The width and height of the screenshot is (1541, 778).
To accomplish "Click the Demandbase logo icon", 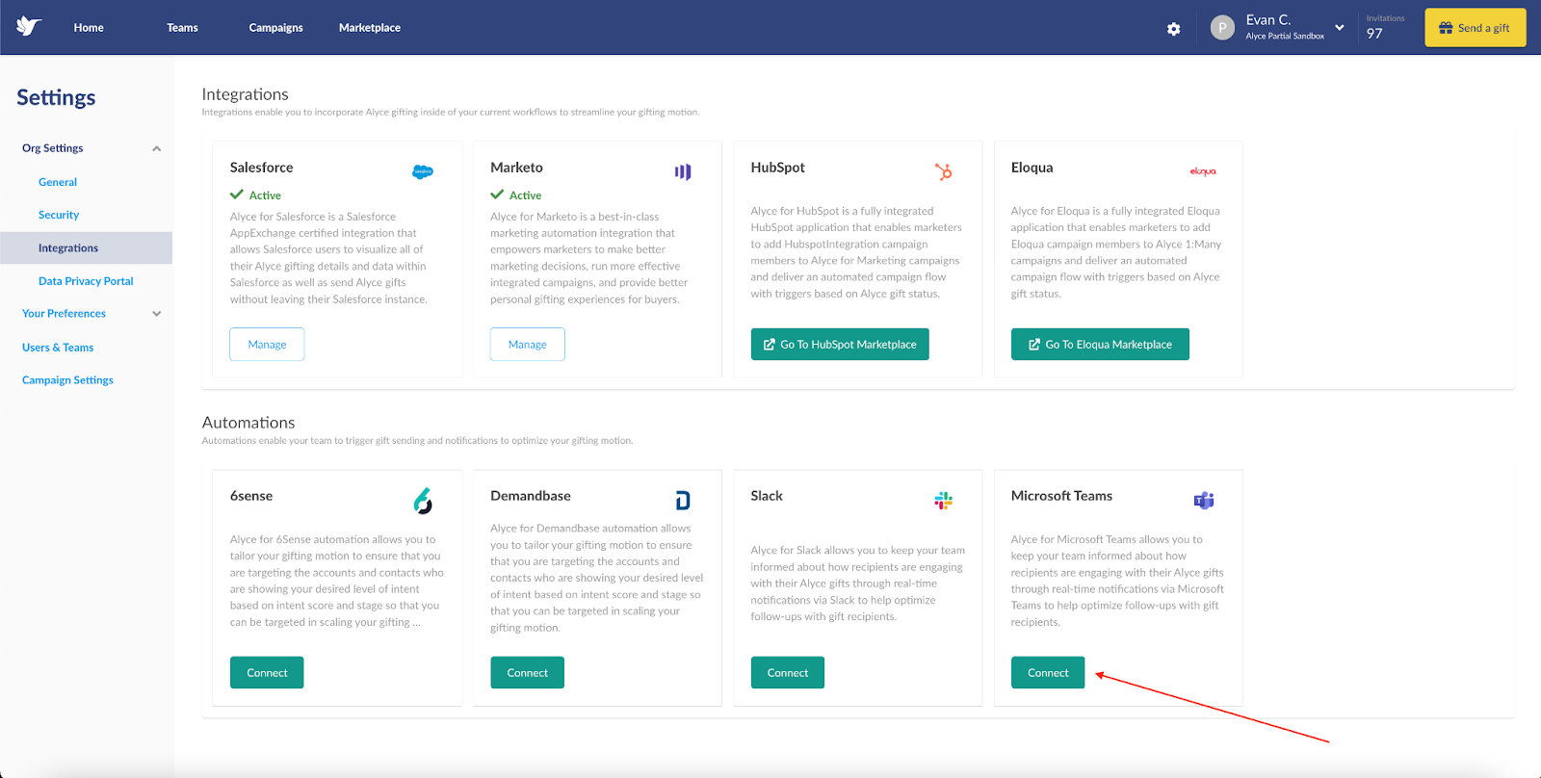I will pos(683,501).
